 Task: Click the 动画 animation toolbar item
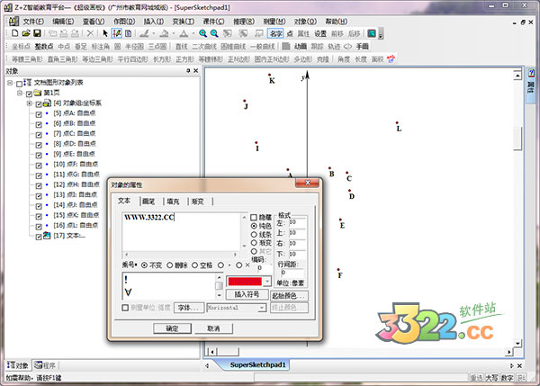(301, 46)
